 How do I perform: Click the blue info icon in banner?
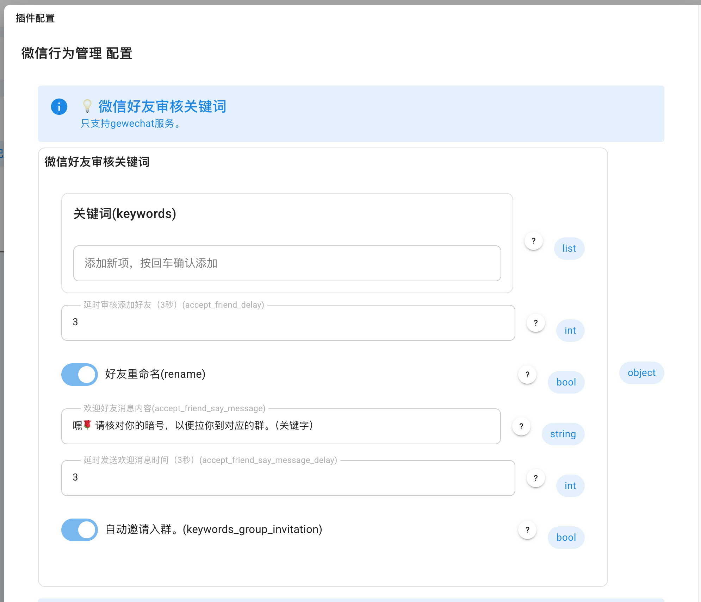(59, 107)
